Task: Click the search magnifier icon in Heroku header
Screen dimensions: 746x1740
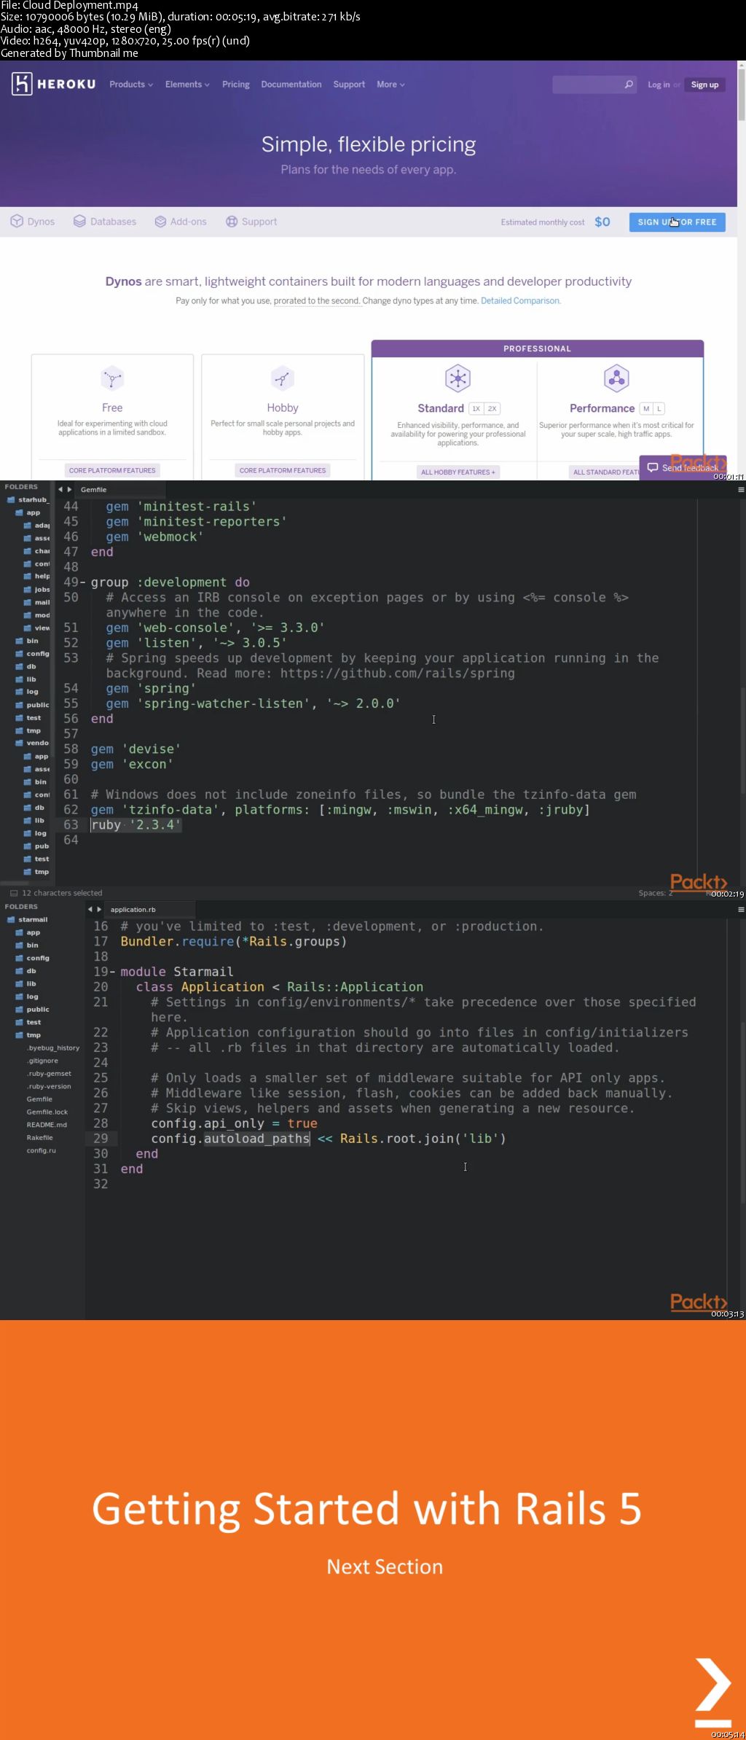Action: coord(629,85)
